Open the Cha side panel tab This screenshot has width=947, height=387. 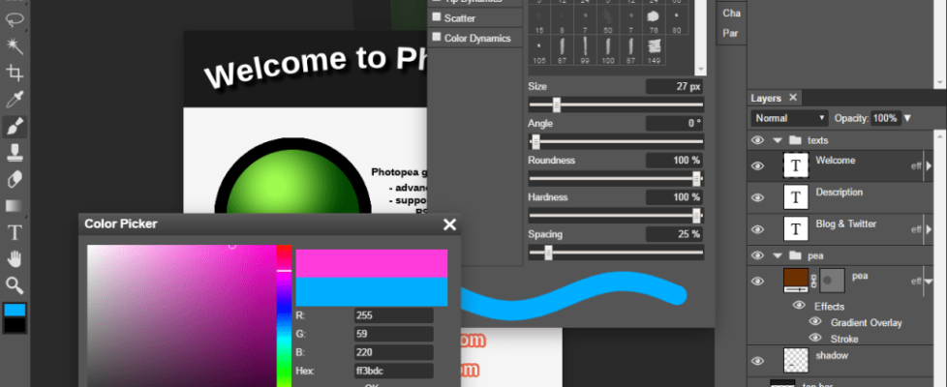click(731, 13)
